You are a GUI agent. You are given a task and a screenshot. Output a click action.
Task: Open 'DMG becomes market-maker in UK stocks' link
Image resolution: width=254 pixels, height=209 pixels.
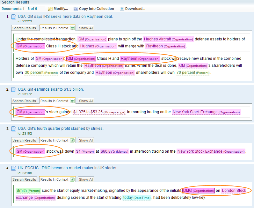(x=68, y=168)
